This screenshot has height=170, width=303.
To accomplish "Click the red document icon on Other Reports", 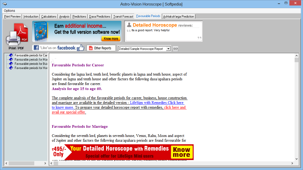I will click(91, 48).
